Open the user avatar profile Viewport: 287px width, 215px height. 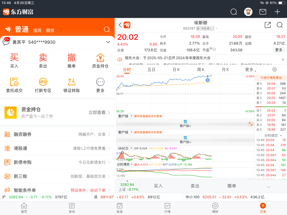click(x=248, y=12)
